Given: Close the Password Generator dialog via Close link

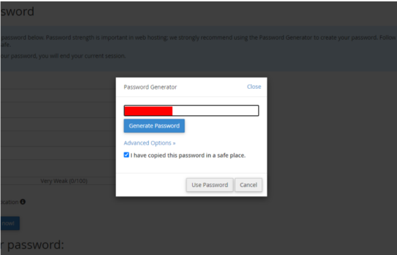Looking at the screenshot, I should pos(254,87).
